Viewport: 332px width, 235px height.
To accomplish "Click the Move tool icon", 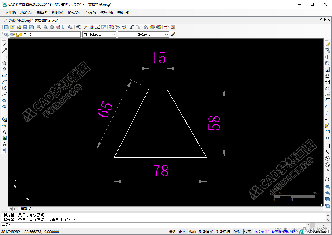I will point(327,57).
